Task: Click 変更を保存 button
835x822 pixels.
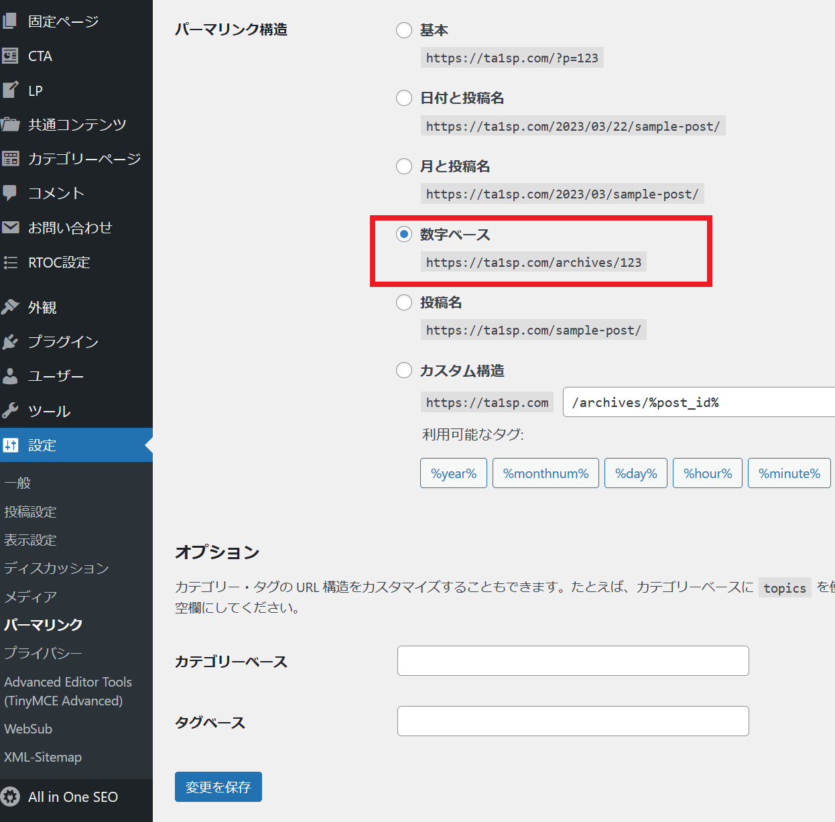Action: coord(218,786)
